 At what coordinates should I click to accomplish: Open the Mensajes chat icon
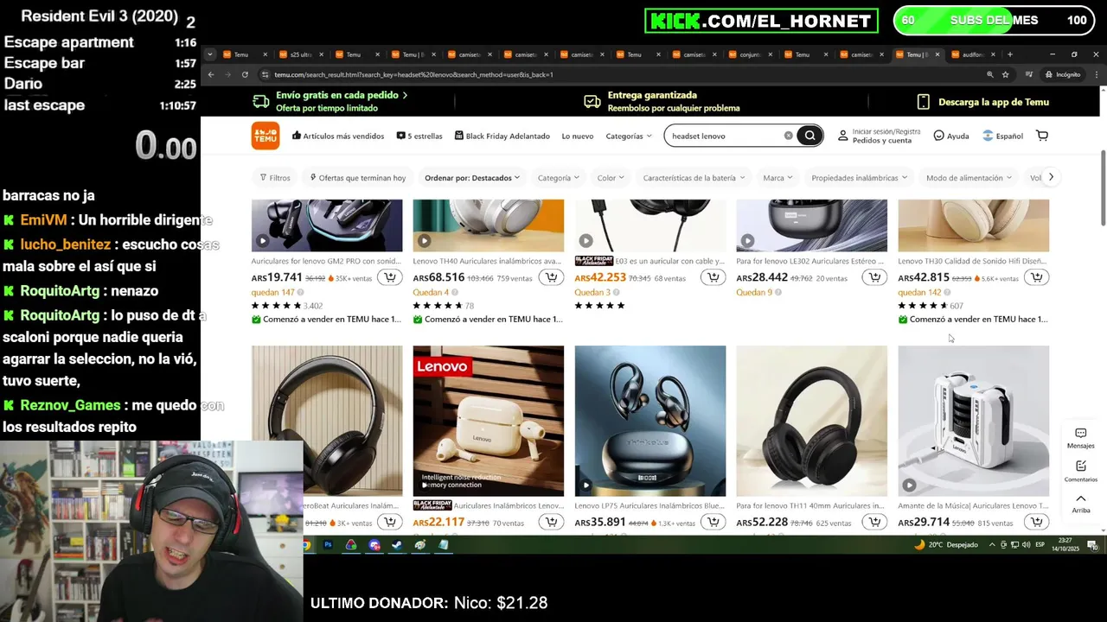coord(1081,438)
